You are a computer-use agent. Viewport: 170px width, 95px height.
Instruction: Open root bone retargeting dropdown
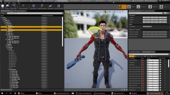[x=44, y=17]
